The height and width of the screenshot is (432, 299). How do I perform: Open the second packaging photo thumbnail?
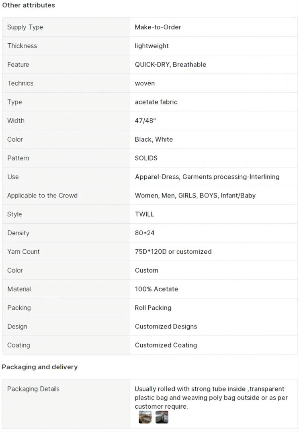[162, 417]
